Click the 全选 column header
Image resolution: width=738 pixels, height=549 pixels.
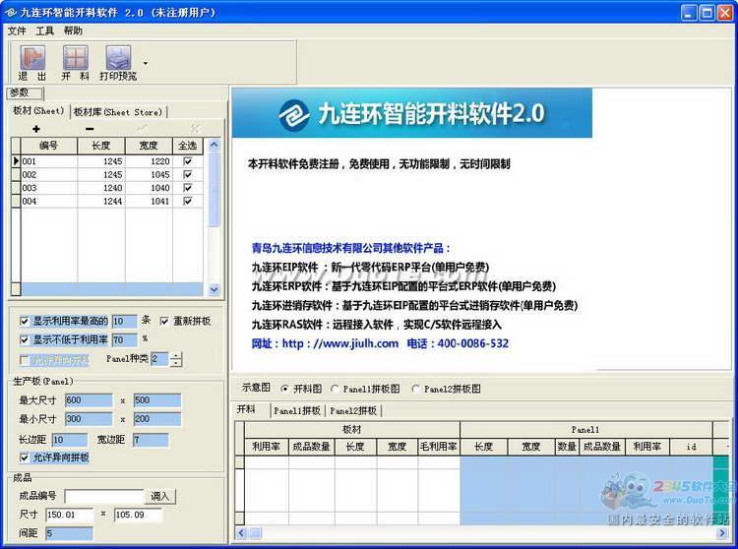click(x=188, y=146)
